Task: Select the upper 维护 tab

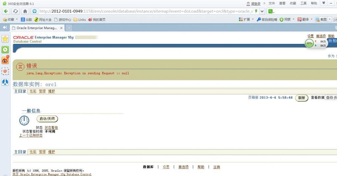Action: click(51, 91)
